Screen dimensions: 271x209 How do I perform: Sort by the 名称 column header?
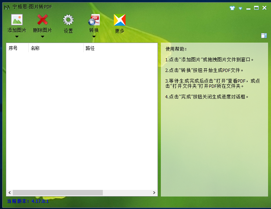(56, 48)
